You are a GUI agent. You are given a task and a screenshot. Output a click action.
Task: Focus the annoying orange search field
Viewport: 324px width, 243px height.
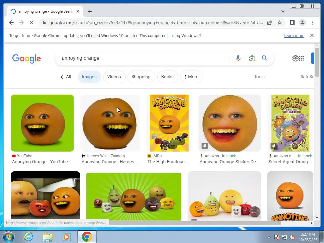pyautogui.click(x=145, y=58)
